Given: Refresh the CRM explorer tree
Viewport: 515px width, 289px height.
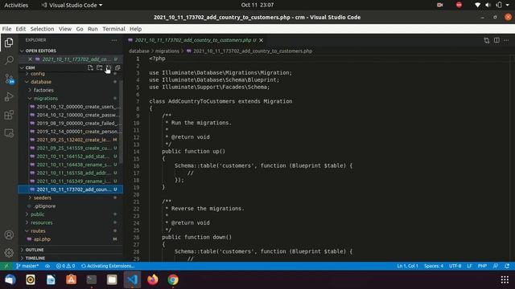Looking at the screenshot, I should pos(109,67).
